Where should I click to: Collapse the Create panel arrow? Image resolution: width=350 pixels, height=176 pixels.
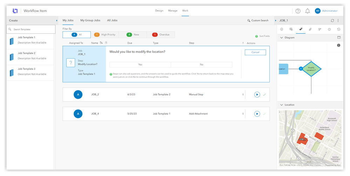tap(56, 21)
